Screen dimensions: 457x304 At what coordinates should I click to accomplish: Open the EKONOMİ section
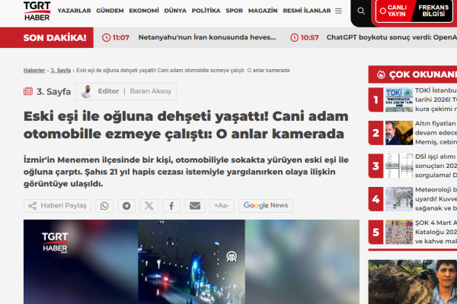click(x=144, y=11)
